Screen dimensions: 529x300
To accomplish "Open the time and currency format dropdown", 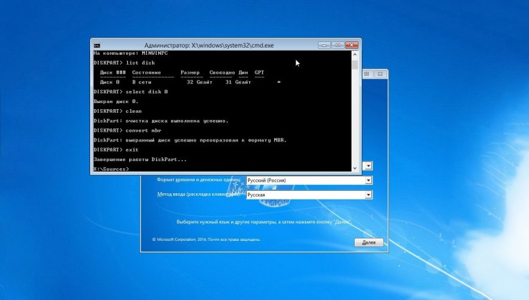I will (x=368, y=180).
